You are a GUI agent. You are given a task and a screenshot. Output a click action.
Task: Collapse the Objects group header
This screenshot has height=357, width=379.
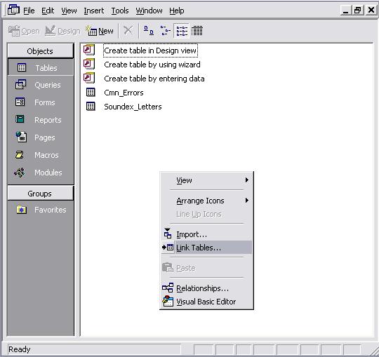[41, 51]
